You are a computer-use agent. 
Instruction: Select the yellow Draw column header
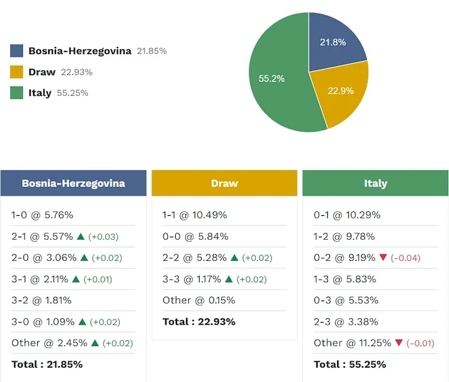point(224,183)
